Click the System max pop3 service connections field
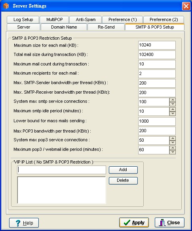The height and width of the screenshot is (231, 192). (x=154, y=140)
